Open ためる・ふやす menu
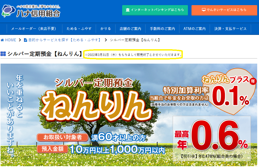This screenshot has width=259, height=168. 79,29
